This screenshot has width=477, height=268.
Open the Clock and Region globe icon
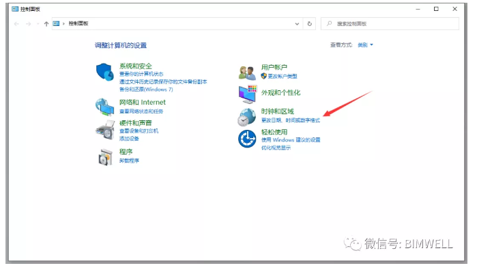click(247, 117)
